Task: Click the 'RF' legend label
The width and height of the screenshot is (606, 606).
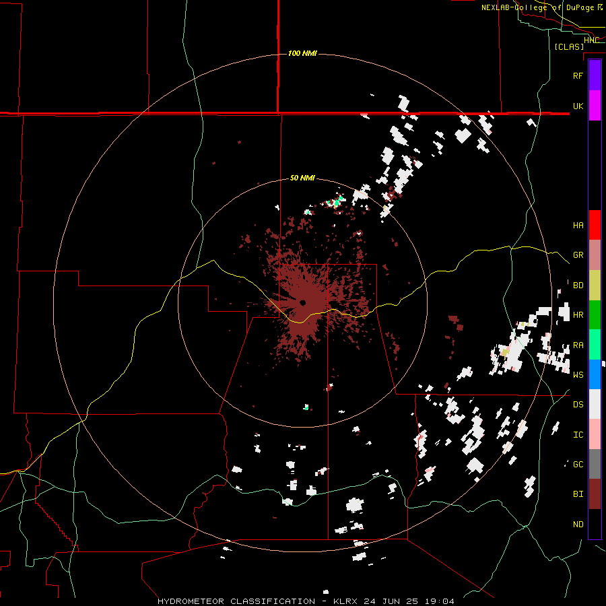Action: 578,75
